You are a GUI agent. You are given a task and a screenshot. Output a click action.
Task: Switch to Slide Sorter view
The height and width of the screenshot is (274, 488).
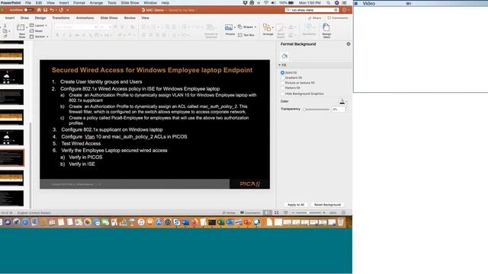point(276,213)
